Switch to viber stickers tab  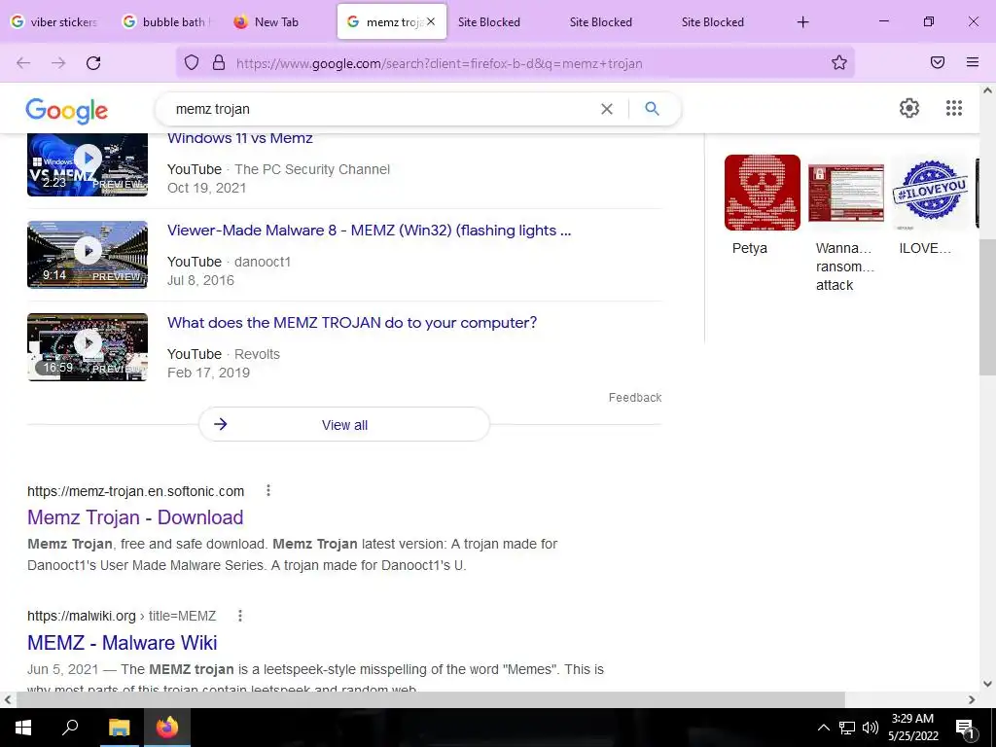point(55,21)
